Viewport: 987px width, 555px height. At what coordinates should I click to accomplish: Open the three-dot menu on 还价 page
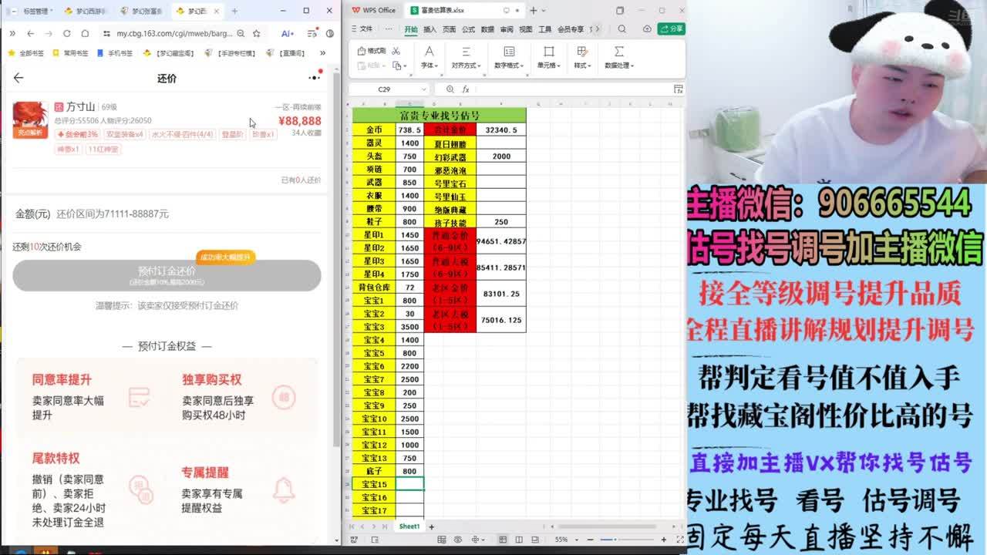(315, 77)
